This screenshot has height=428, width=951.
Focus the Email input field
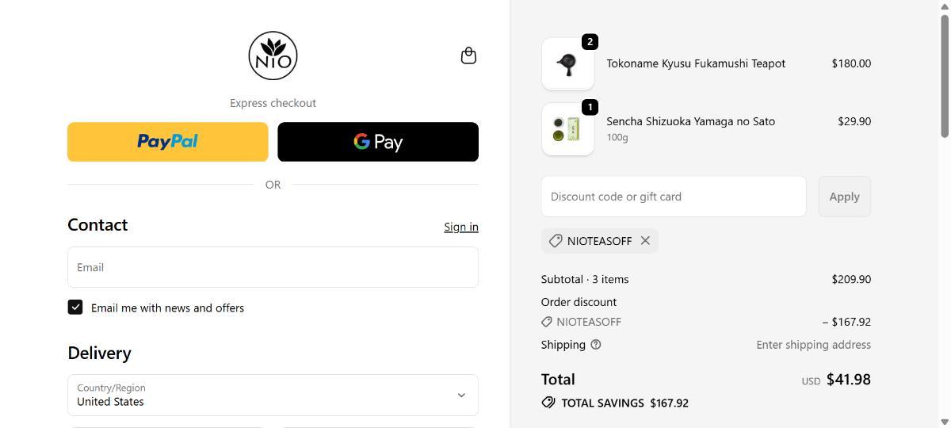(x=273, y=267)
